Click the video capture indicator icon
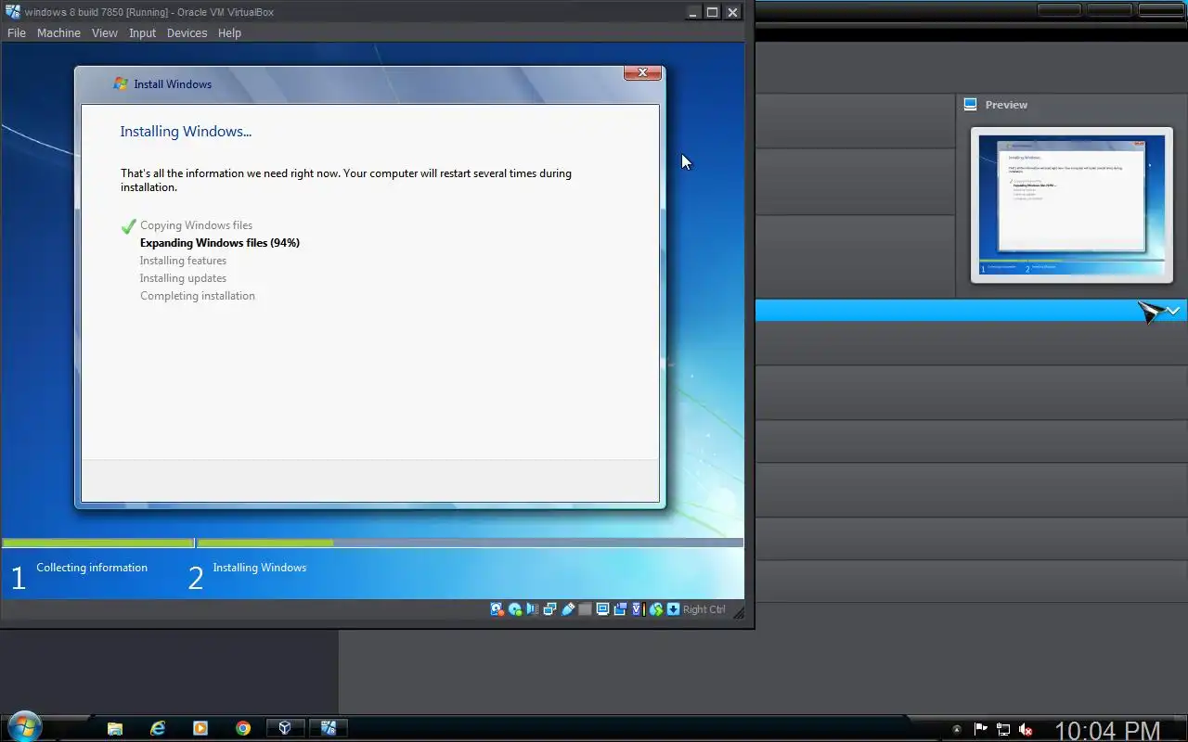The image size is (1188, 742). pos(620,609)
